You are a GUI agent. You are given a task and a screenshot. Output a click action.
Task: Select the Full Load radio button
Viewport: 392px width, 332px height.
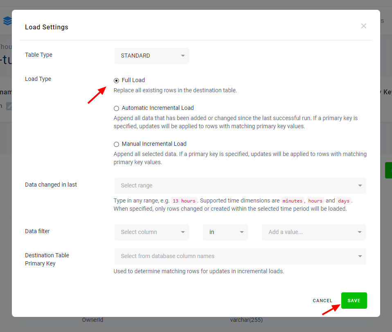coord(116,80)
